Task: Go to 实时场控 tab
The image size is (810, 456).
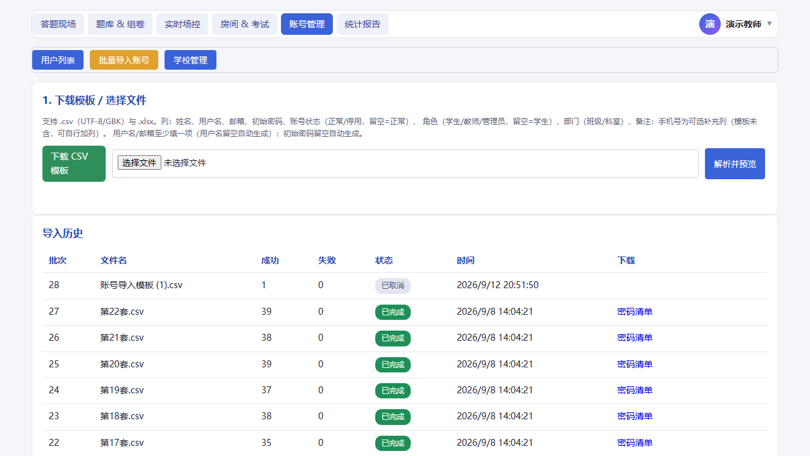Action: tap(182, 24)
